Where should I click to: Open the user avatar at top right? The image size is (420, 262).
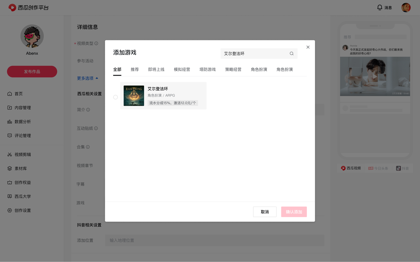406,8
